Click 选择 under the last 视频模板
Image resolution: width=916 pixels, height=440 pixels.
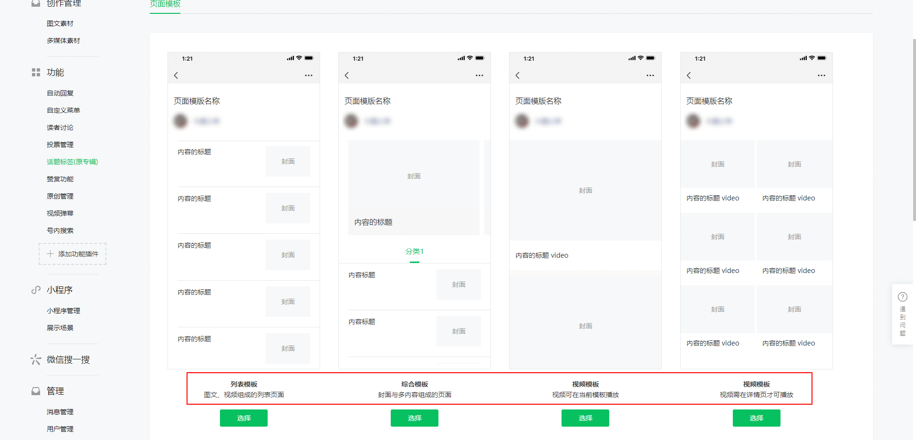coord(756,418)
